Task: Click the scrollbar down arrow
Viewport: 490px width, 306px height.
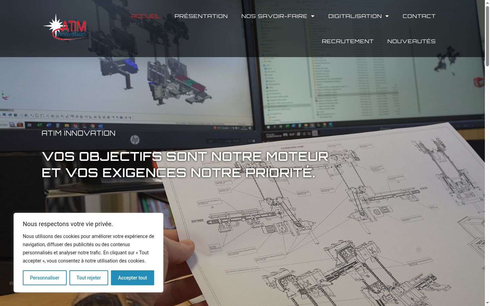Action: 487,303
